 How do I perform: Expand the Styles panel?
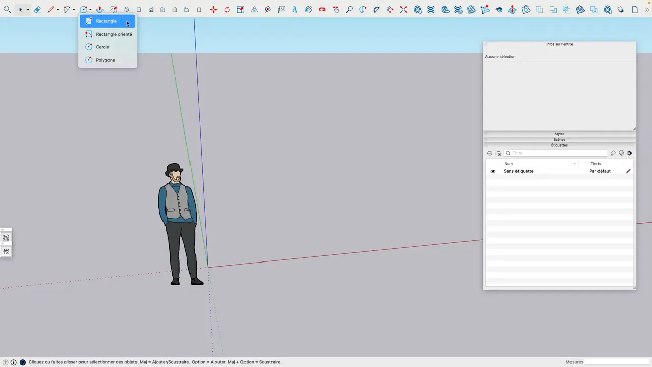tap(559, 134)
